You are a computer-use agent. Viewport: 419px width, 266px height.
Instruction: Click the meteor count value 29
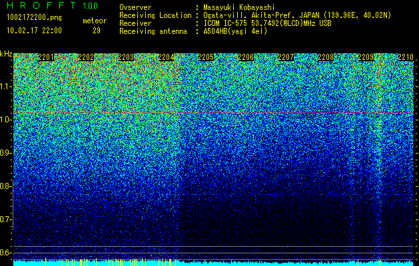[97, 31]
